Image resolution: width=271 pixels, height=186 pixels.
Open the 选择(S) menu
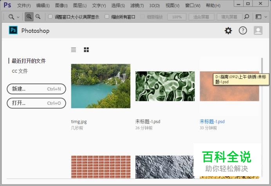point(118,5)
